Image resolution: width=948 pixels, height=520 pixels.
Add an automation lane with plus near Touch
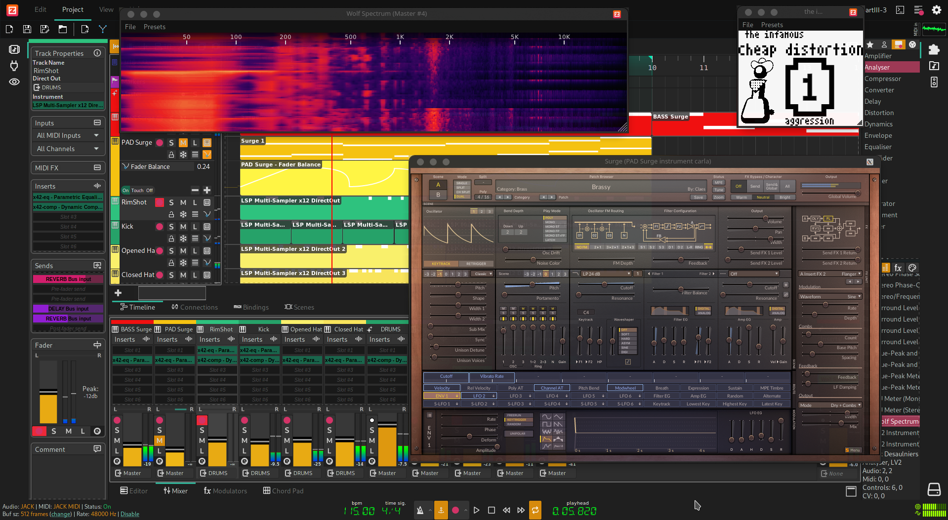[x=207, y=190]
